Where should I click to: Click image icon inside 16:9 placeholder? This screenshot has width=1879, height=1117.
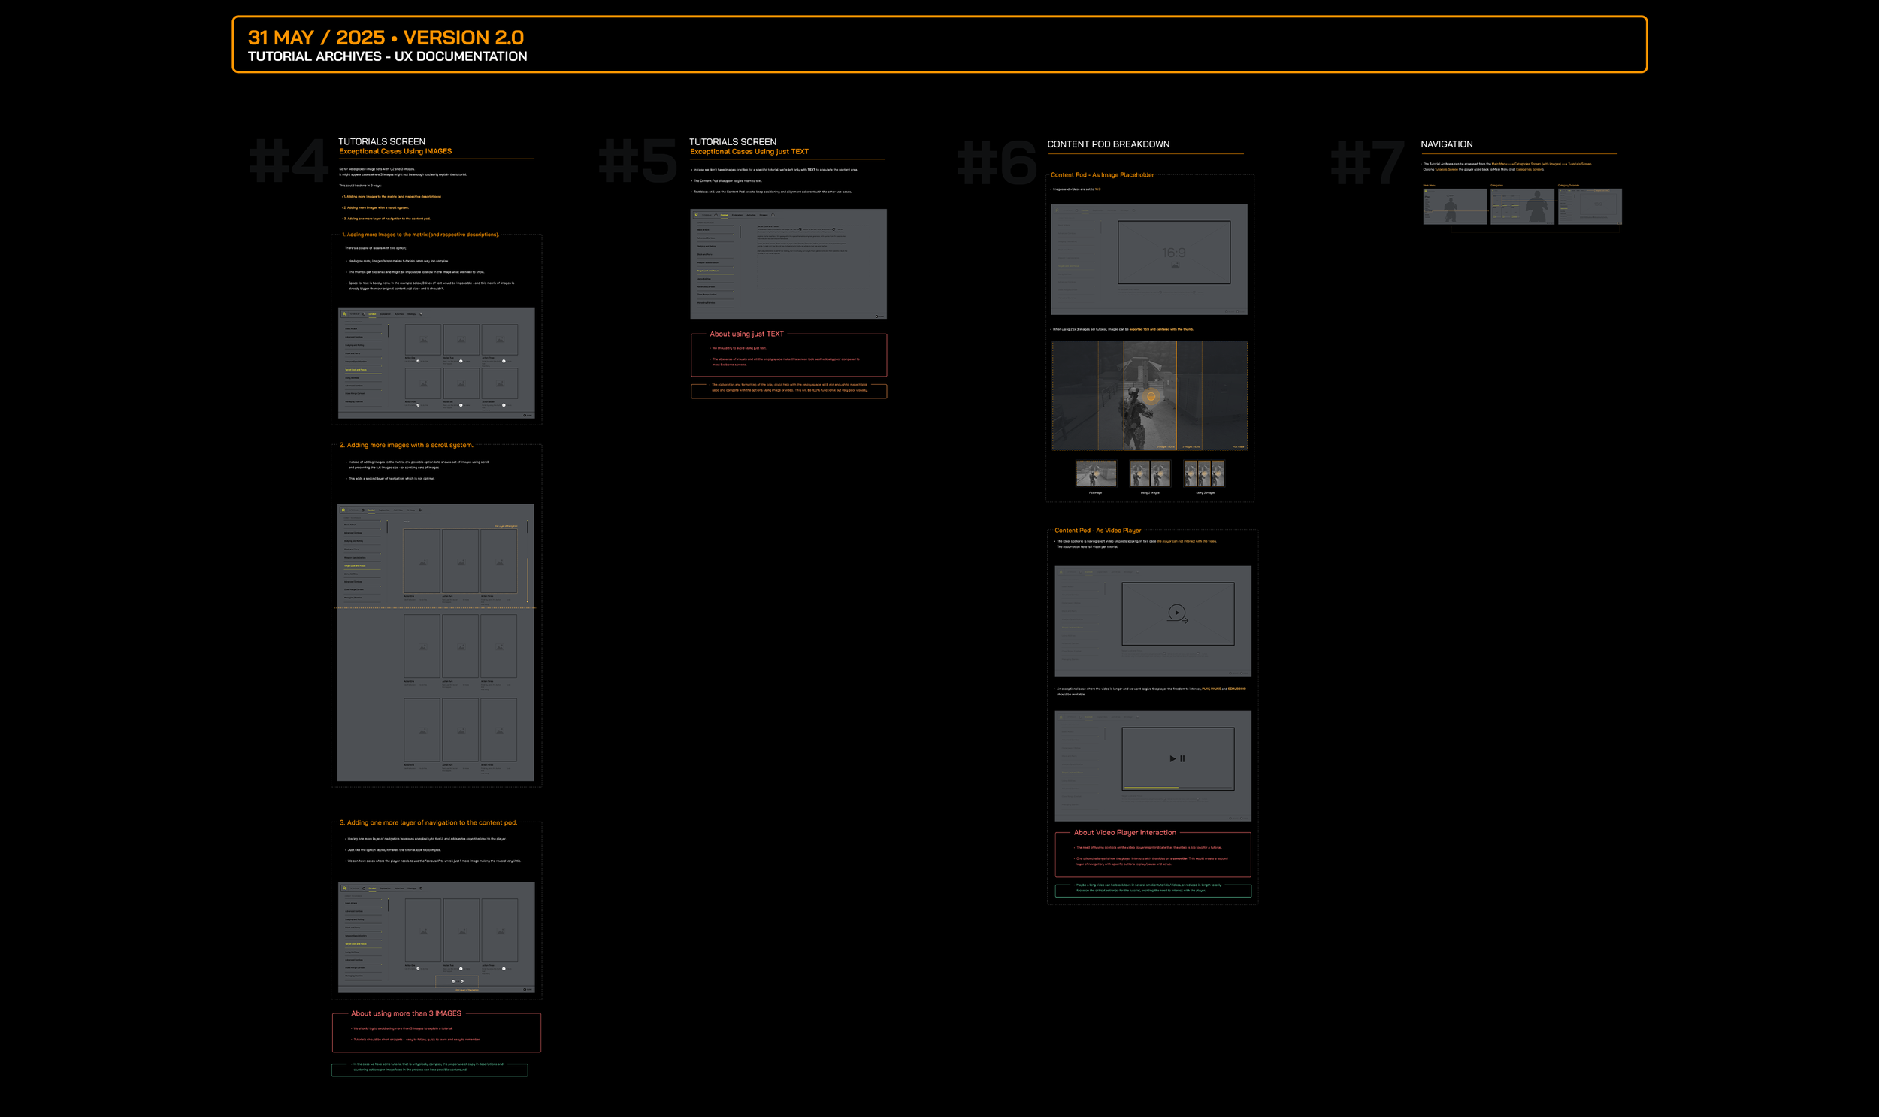(1175, 265)
